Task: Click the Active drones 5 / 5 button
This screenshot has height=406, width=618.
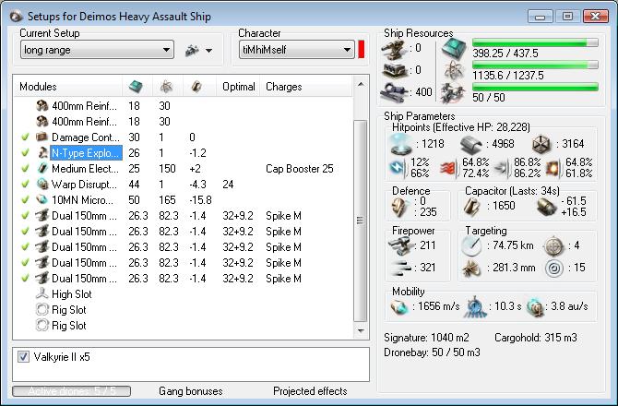Action: tap(72, 391)
